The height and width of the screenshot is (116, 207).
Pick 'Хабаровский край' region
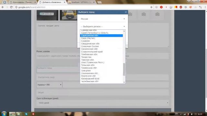coord(101,79)
